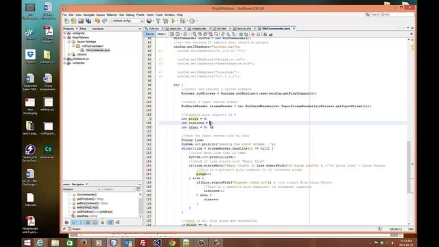The image size is (439, 247).
Task: Click the Clean and Build Project icon
Action: coord(165,21)
